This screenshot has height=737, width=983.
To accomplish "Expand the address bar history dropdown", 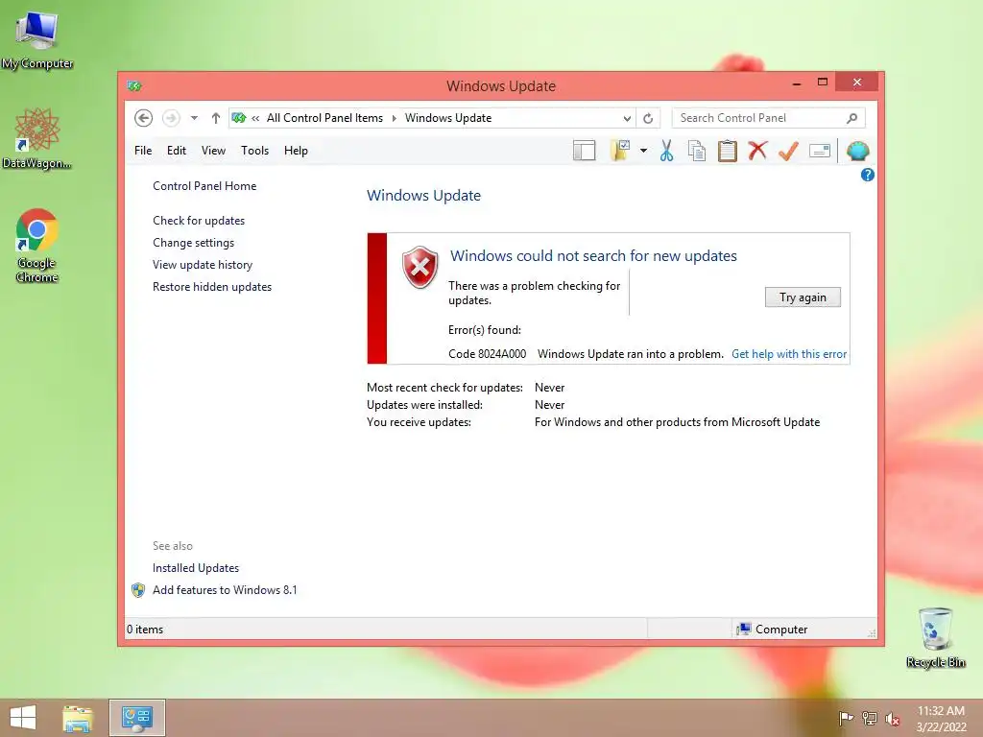I will [626, 118].
